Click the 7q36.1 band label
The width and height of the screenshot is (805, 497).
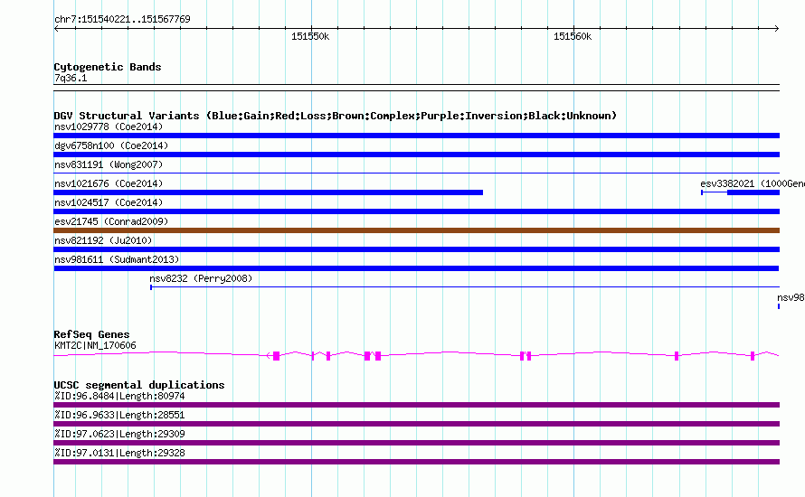[x=71, y=78]
